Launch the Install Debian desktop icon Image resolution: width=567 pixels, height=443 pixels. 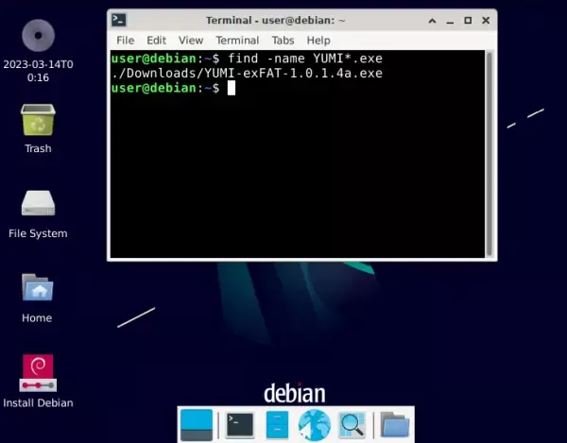pos(37,374)
